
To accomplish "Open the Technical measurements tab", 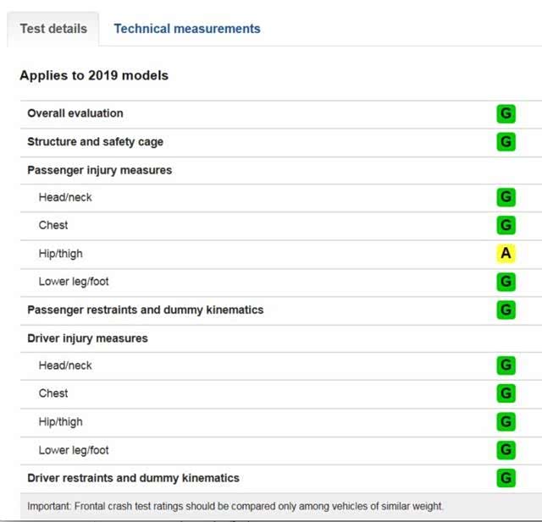I will pos(187,29).
